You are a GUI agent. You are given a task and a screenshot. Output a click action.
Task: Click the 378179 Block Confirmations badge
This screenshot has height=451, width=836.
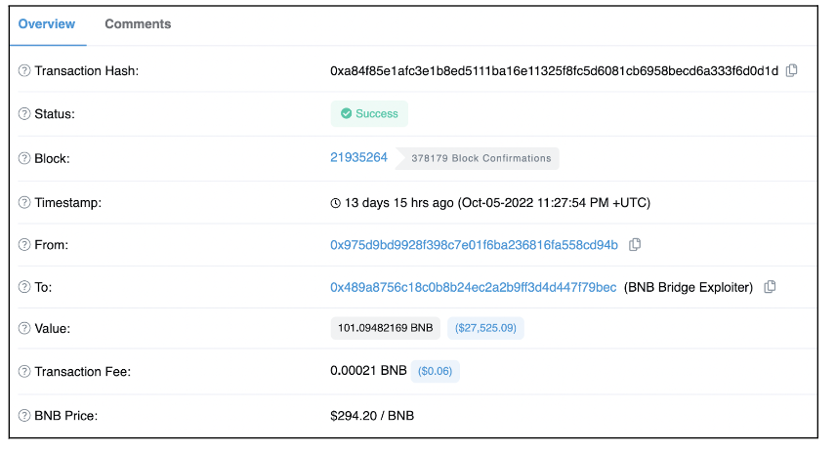(478, 158)
